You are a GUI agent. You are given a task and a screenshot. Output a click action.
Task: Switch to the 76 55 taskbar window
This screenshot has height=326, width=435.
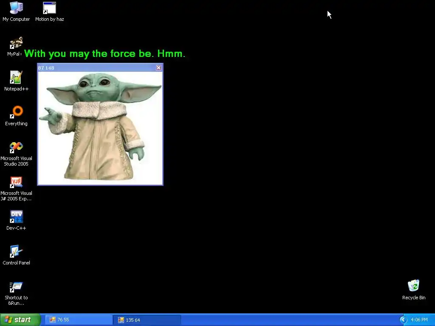coord(78,320)
